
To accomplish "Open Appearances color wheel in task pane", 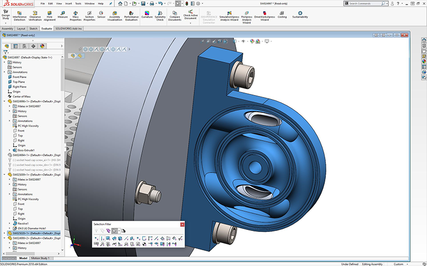I will pyautogui.click(x=424, y=61).
